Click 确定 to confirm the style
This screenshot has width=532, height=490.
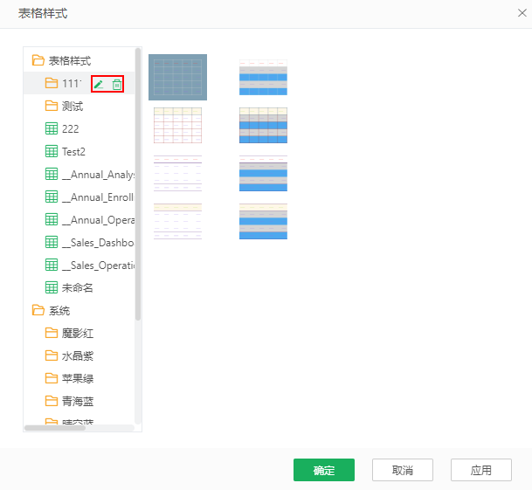pos(324,470)
